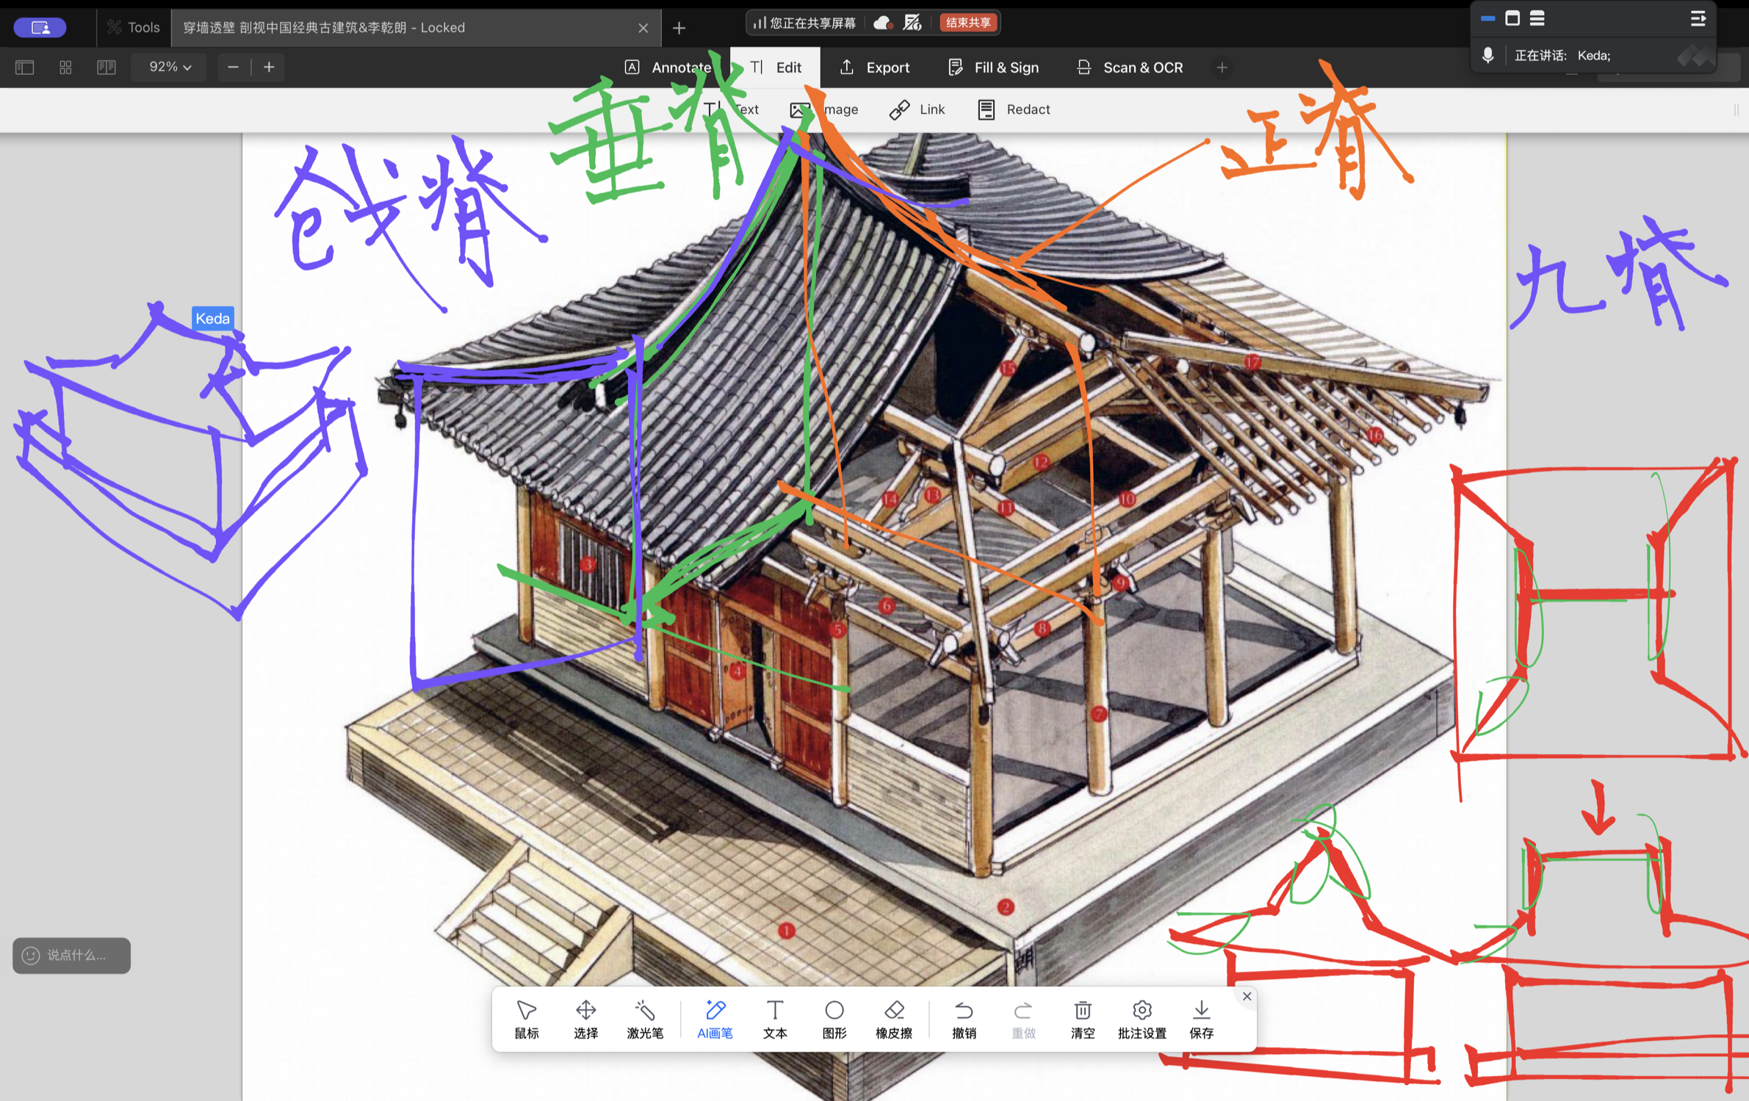Expand meeting panel options menu
This screenshot has height=1101, width=1749.
[1698, 19]
